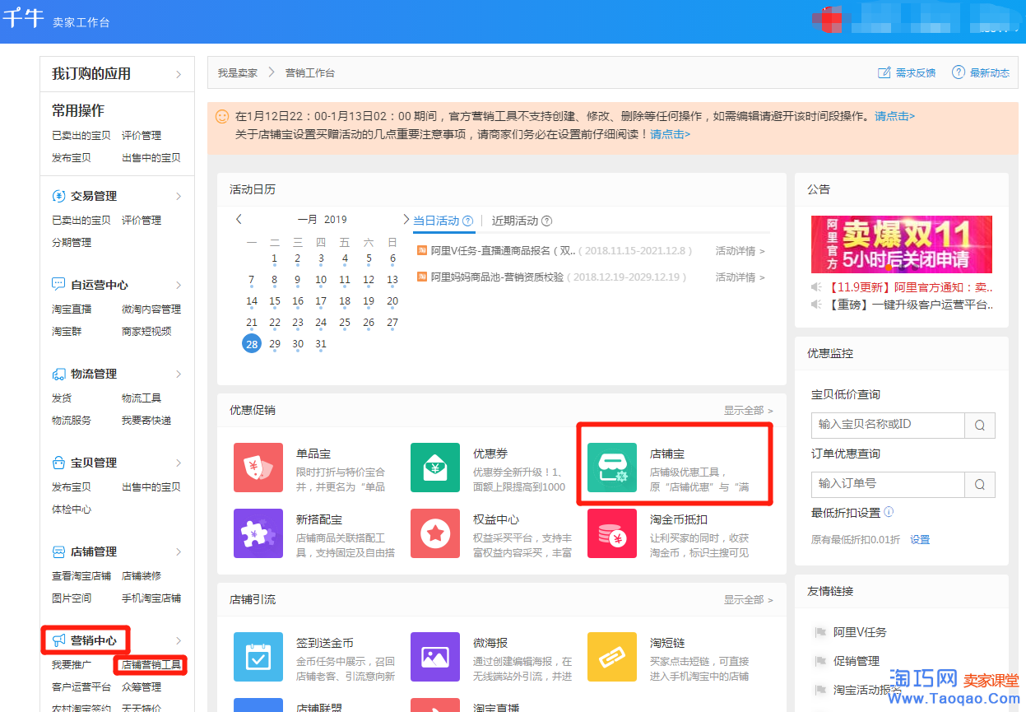Open 我要推广 under 营销中心
This screenshot has height=712, width=1026.
click(x=72, y=664)
